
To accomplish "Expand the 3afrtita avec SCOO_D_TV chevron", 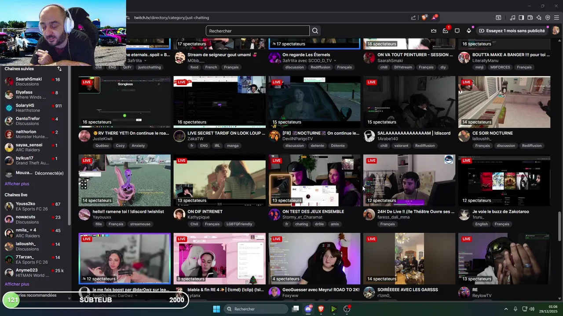I will [x=335, y=61].
